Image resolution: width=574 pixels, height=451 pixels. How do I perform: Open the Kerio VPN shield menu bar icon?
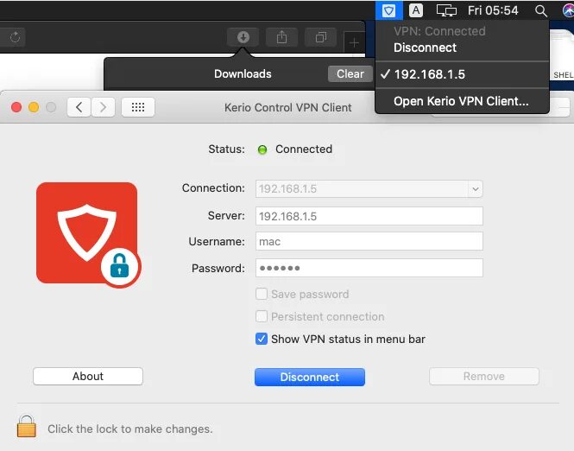pos(388,10)
